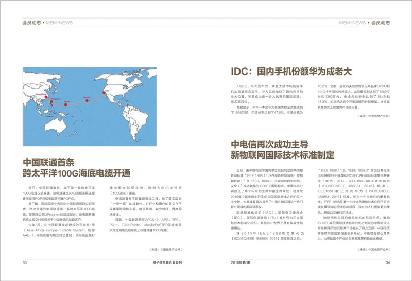This screenshot has height=281, width=412.
Task: Click headline '中电信再次成功主导 新物联网国际技术标准制定'
Action: tap(282, 150)
